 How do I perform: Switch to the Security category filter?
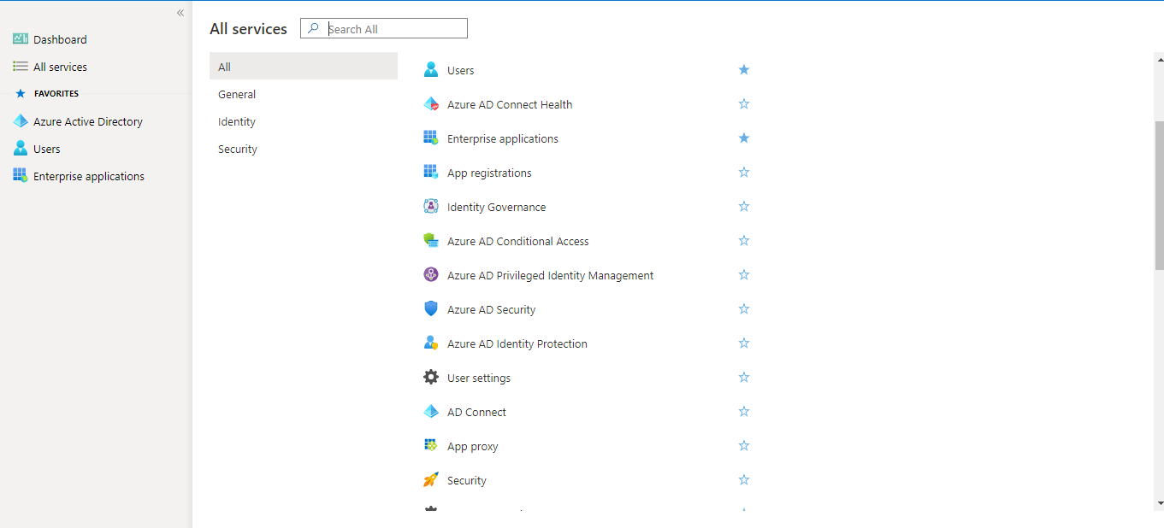(x=304, y=149)
